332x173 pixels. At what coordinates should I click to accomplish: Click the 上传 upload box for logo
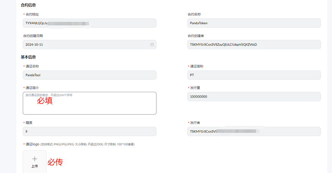tap(35, 162)
